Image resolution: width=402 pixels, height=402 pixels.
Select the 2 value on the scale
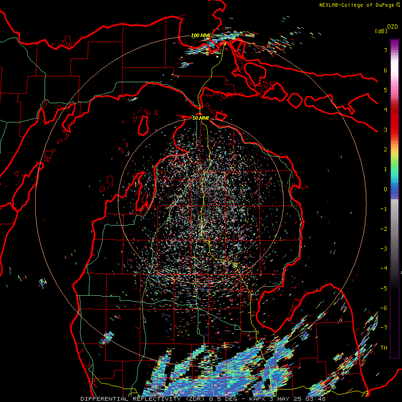(x=385, y=150)
